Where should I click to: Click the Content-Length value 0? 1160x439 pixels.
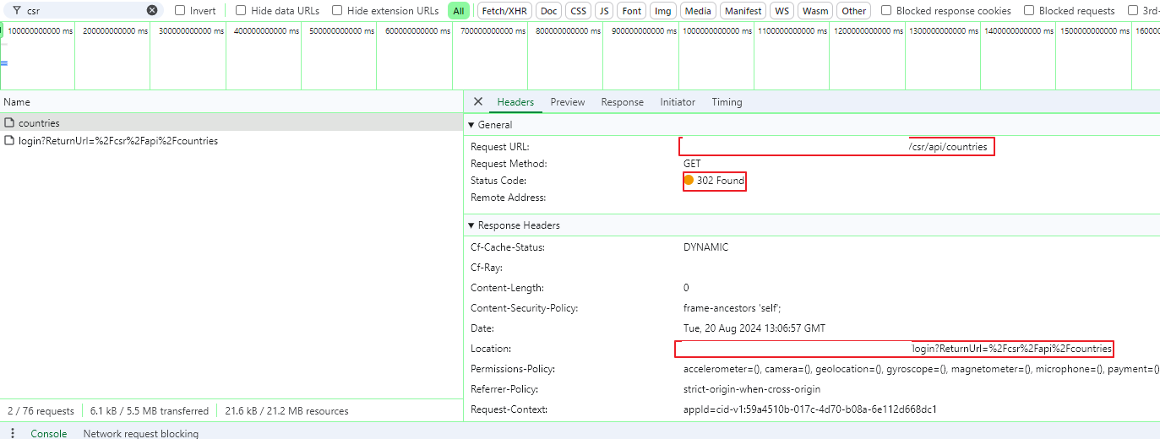click(686, 288)
